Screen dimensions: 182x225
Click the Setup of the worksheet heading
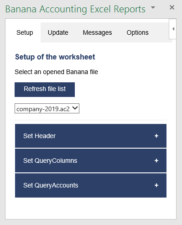click(x=55, y=57)
